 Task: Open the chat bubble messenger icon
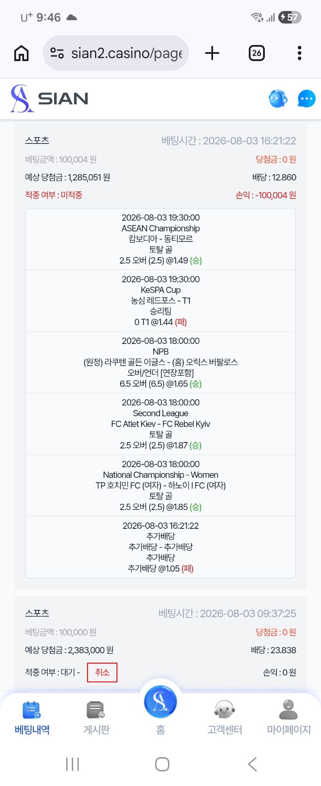307,98
